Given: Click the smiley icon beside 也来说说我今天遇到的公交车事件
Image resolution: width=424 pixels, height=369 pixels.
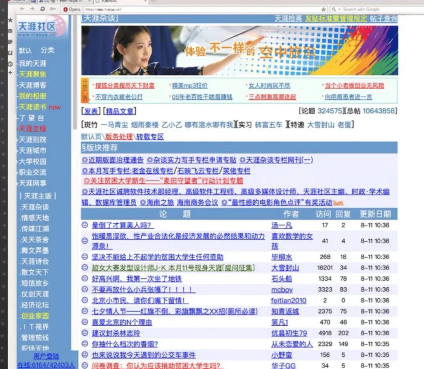Looking at the screenshot, I should (x=85, y=354).
